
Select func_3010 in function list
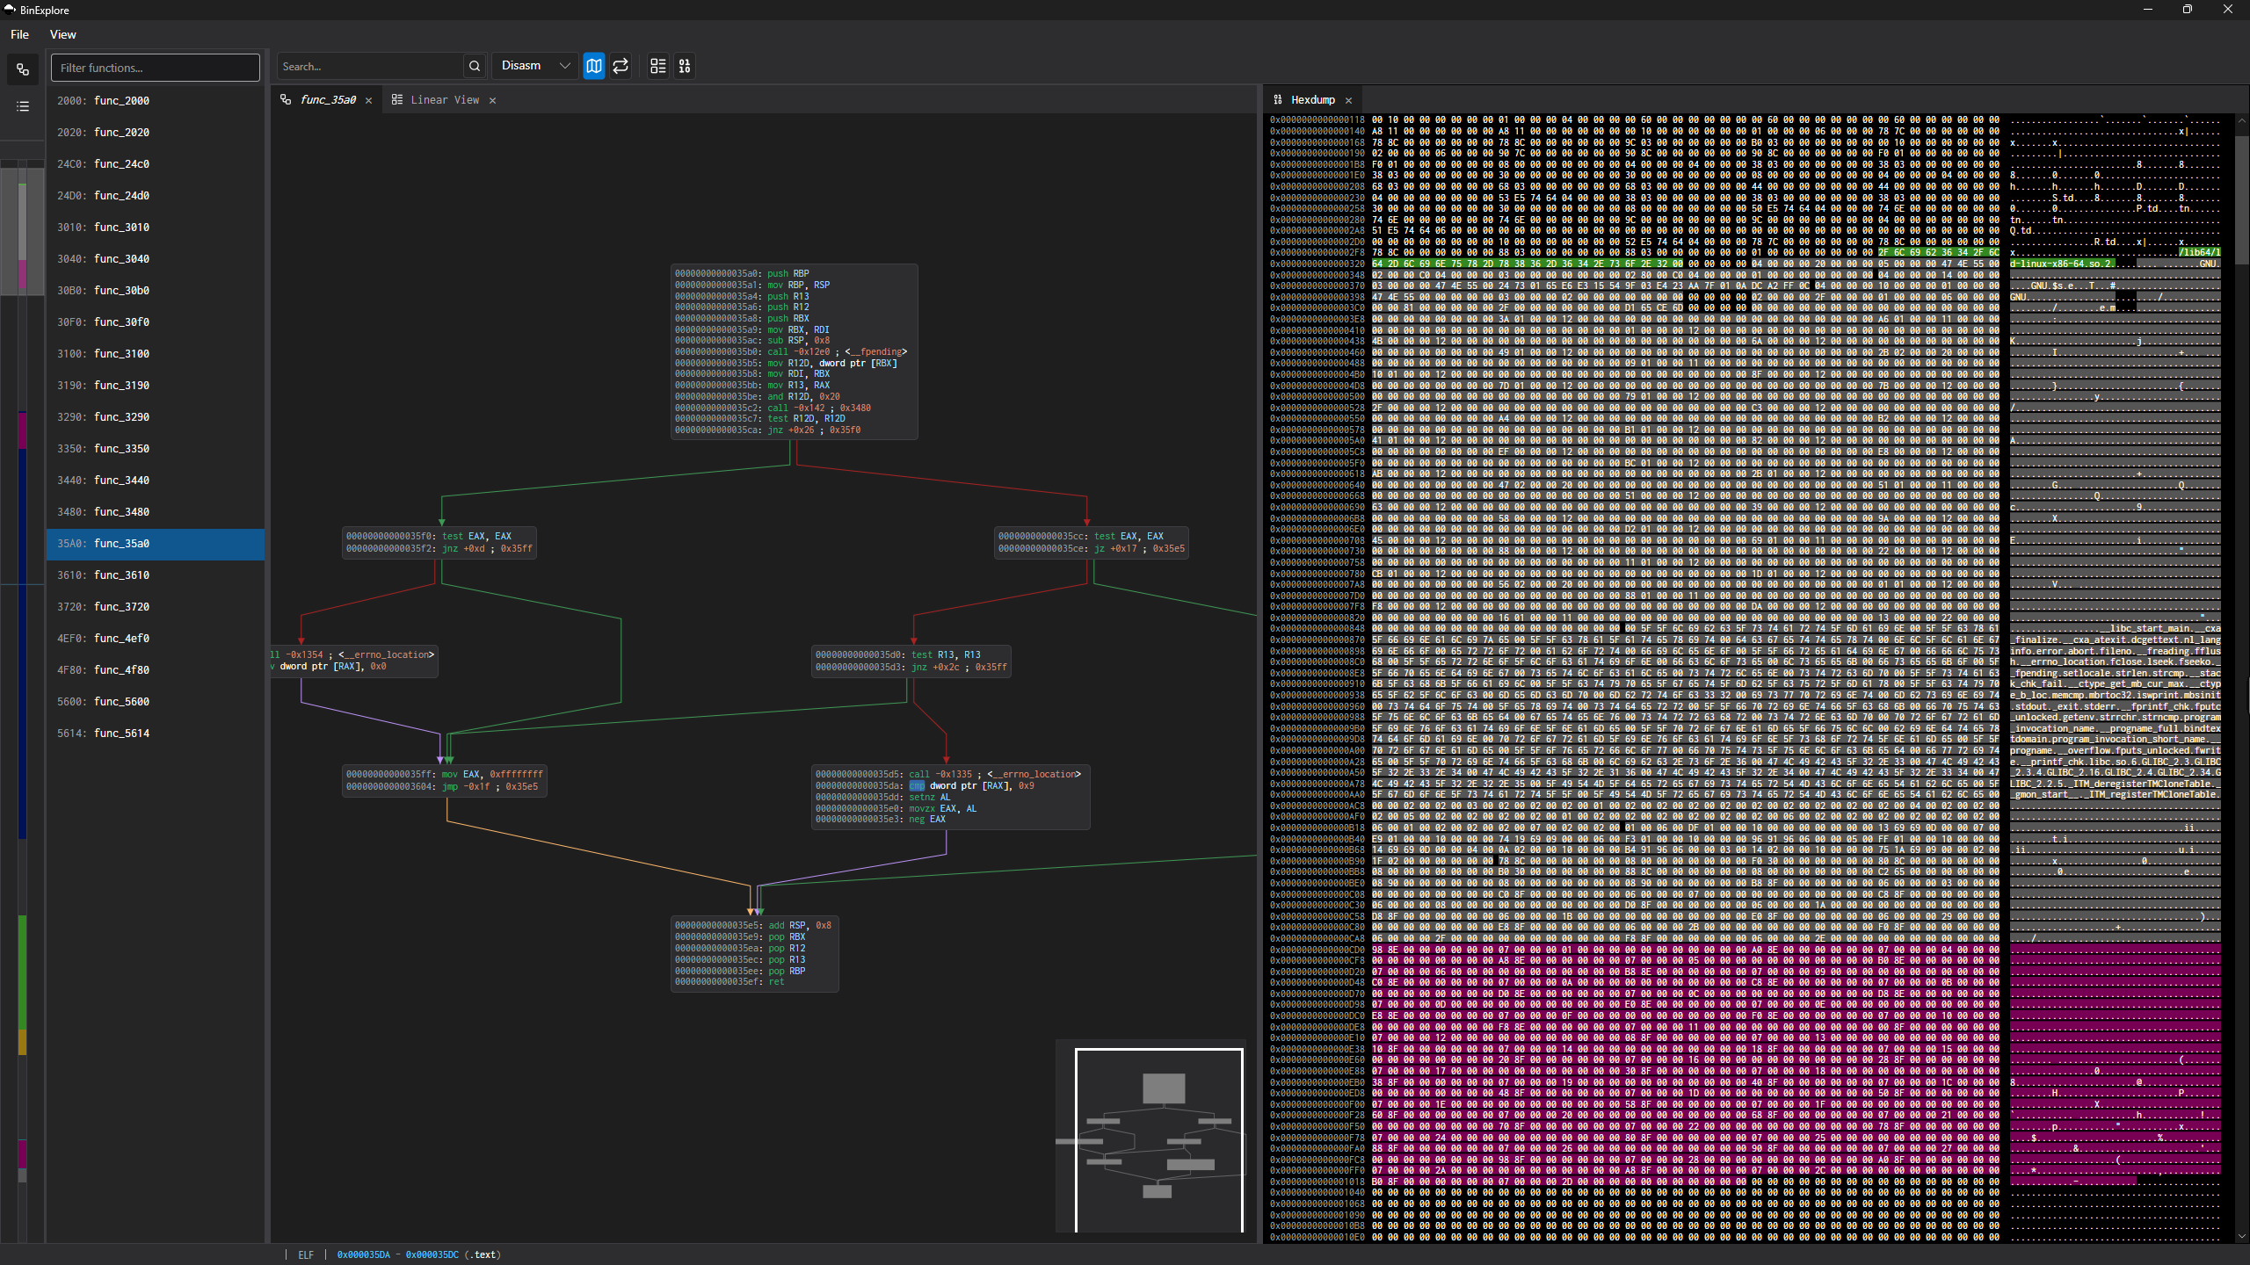click(x=156, y=228)
